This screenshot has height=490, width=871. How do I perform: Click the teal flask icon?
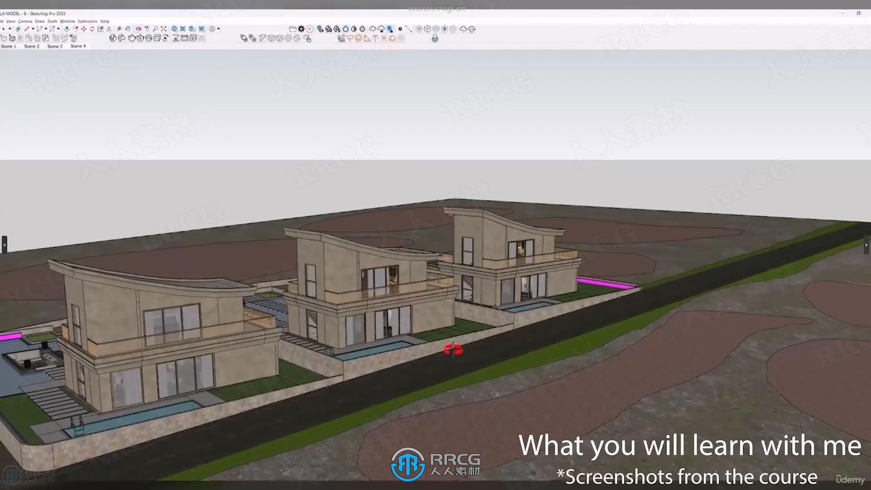[435, 38]
